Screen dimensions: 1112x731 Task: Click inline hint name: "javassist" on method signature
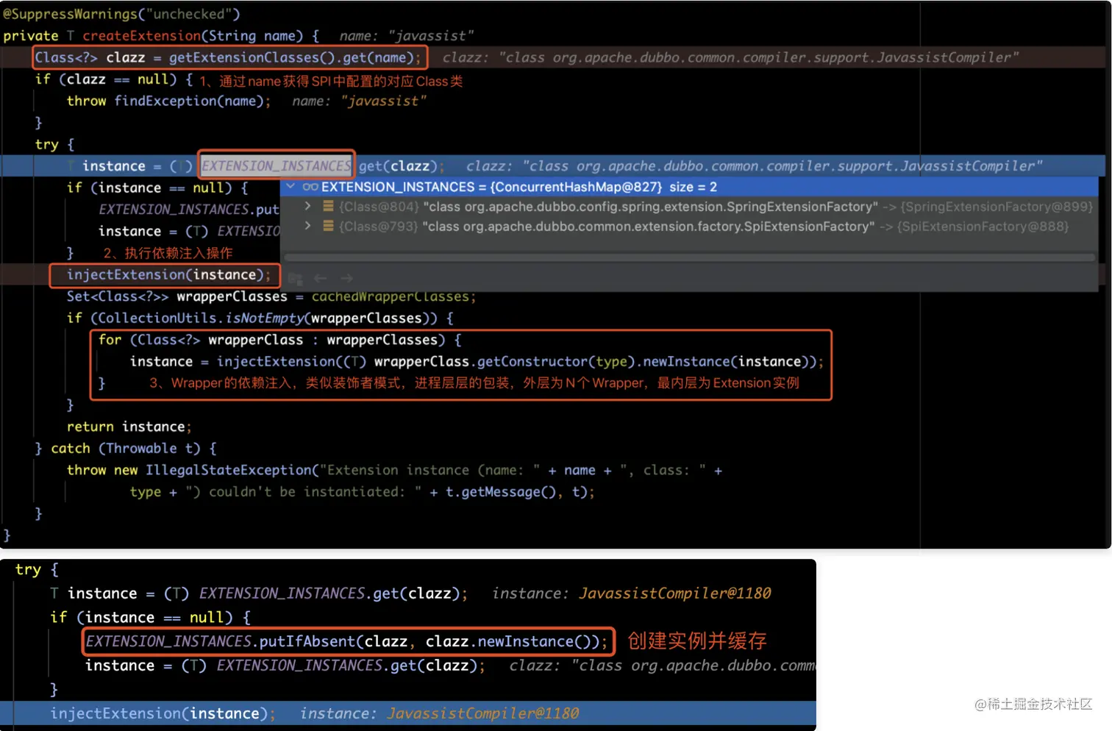[407, 35]
